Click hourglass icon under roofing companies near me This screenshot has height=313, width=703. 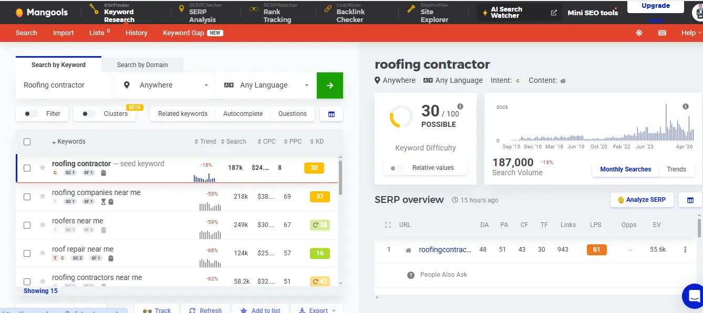[x=104, y=201]
